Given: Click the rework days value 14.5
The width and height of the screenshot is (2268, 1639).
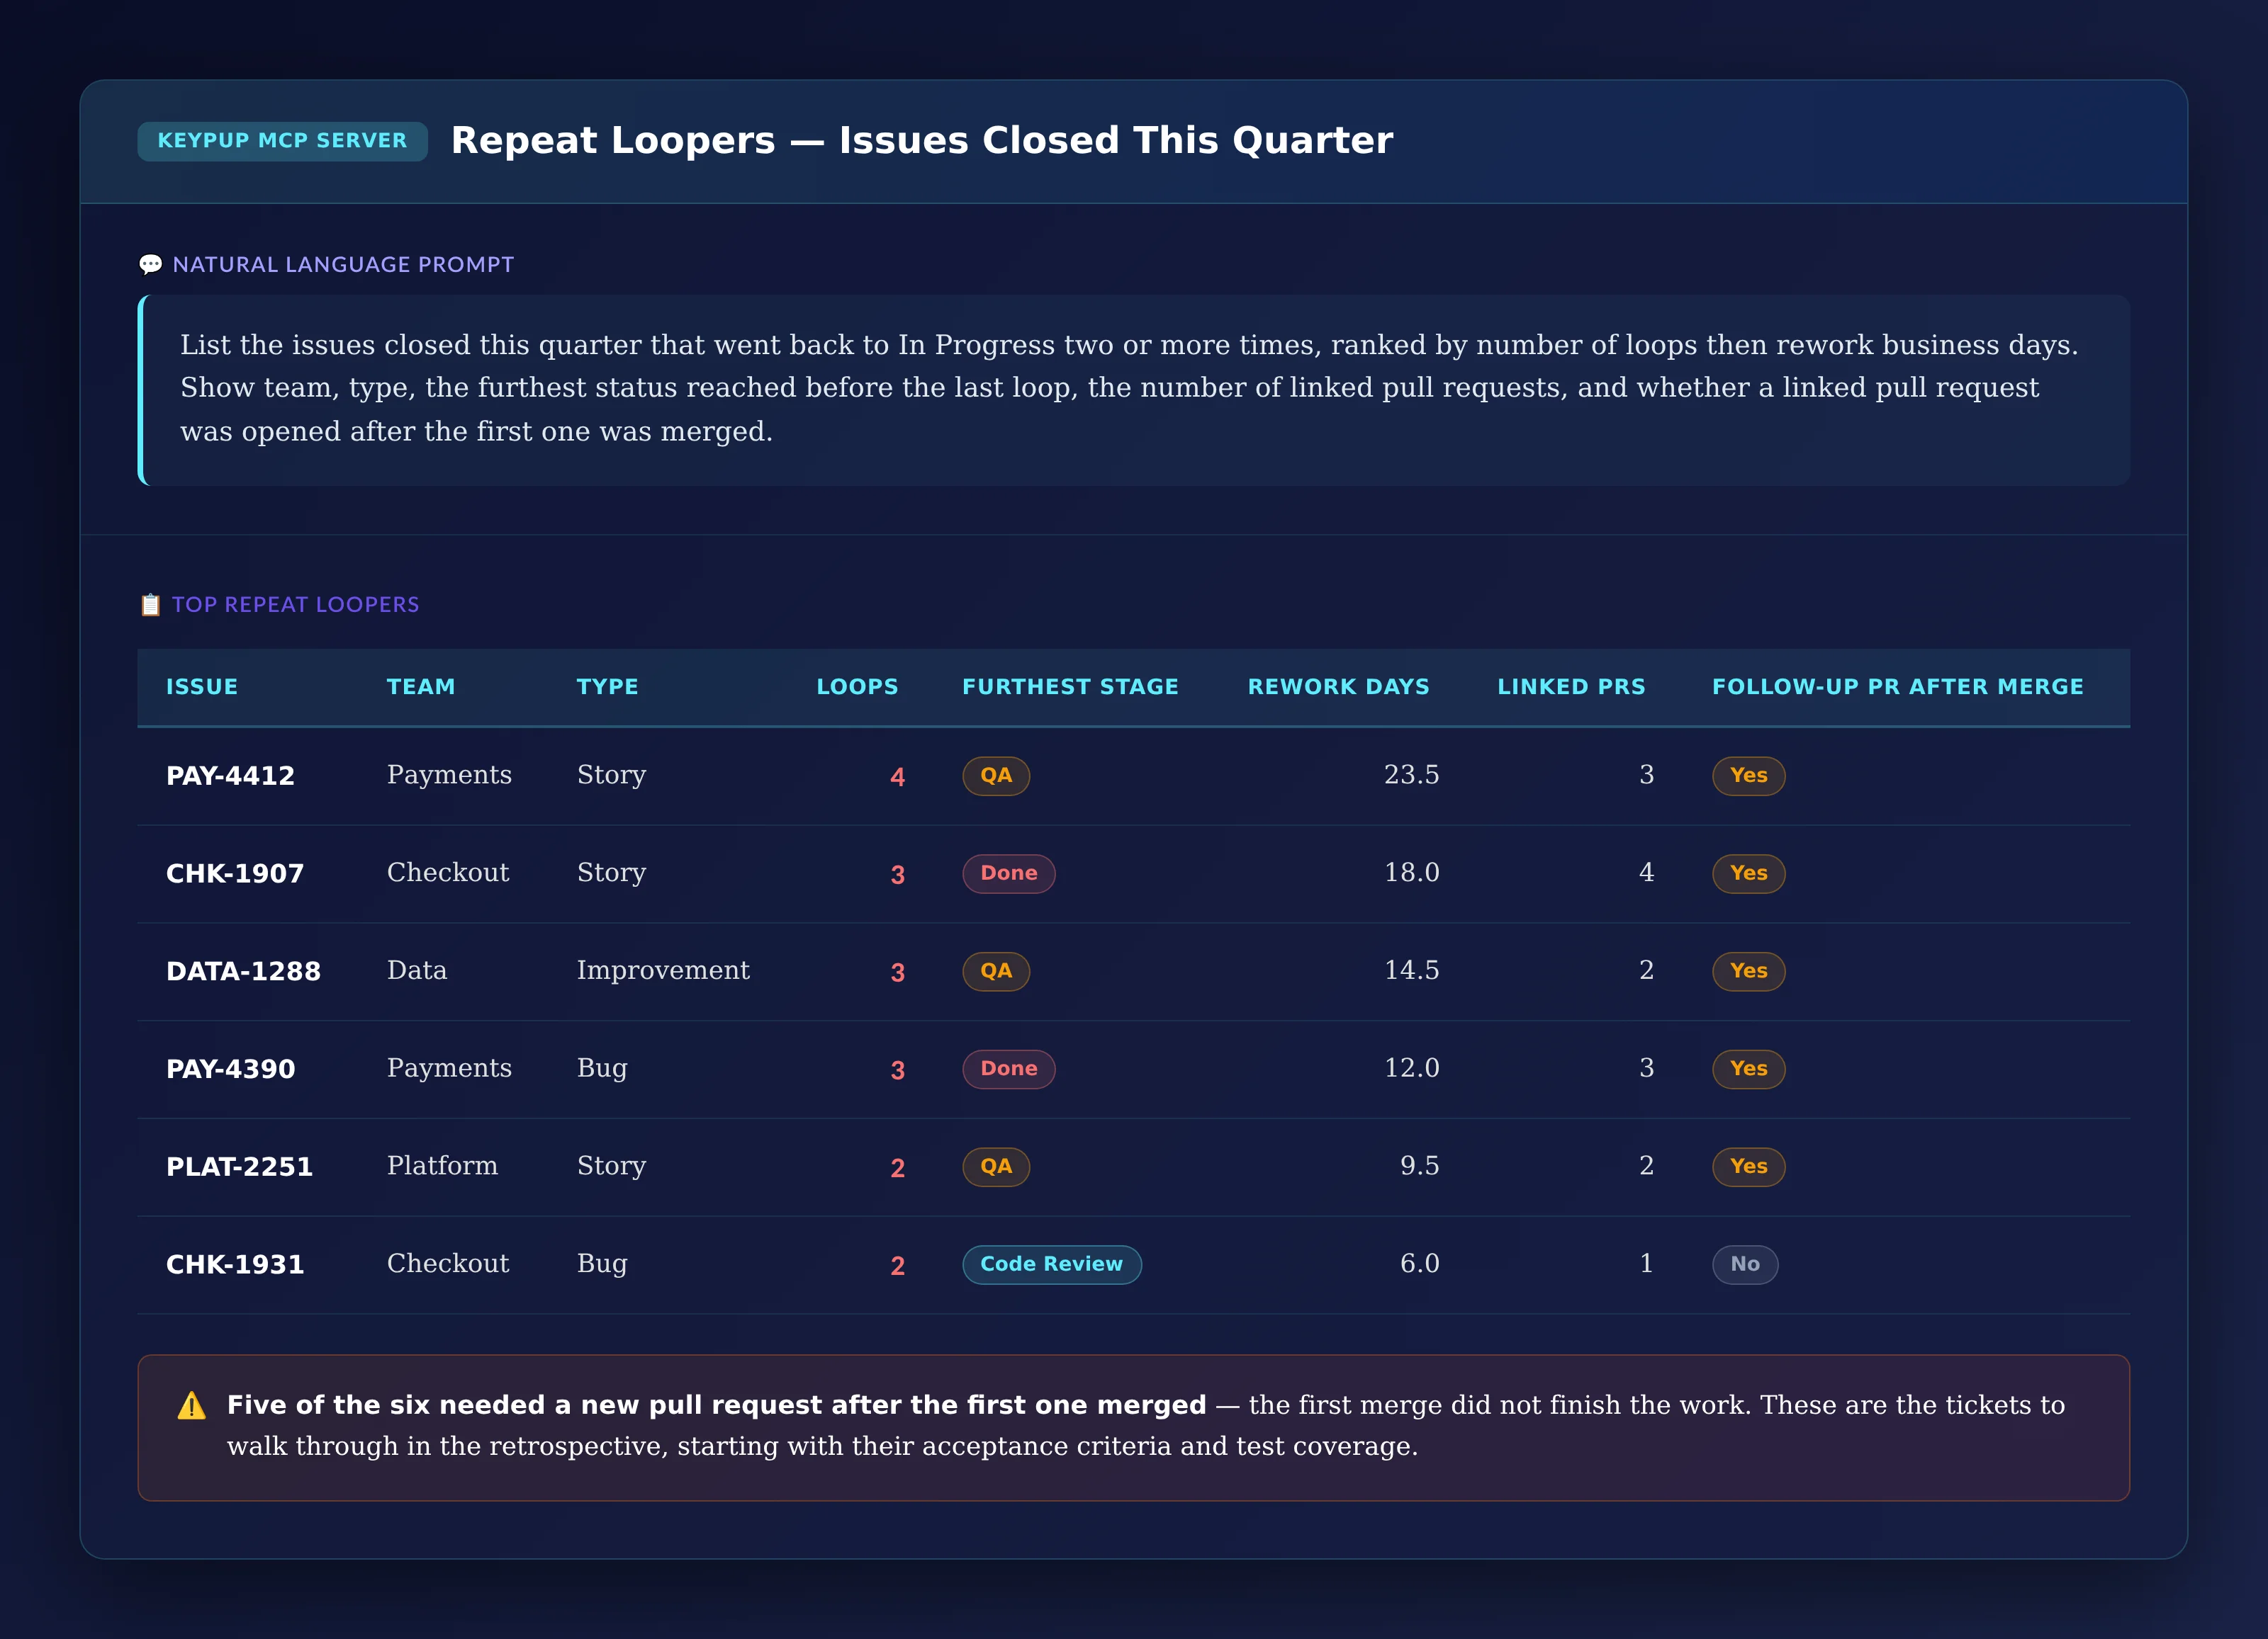Looking at the screenshot, I should point(1411,971).
